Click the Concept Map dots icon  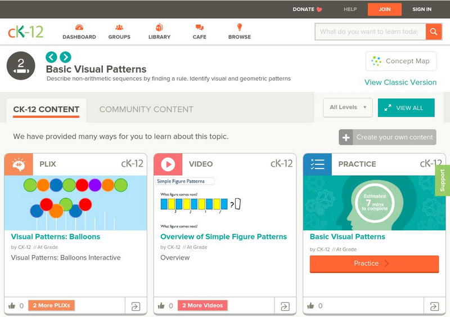pyautogui.click(x=376, y=61)
